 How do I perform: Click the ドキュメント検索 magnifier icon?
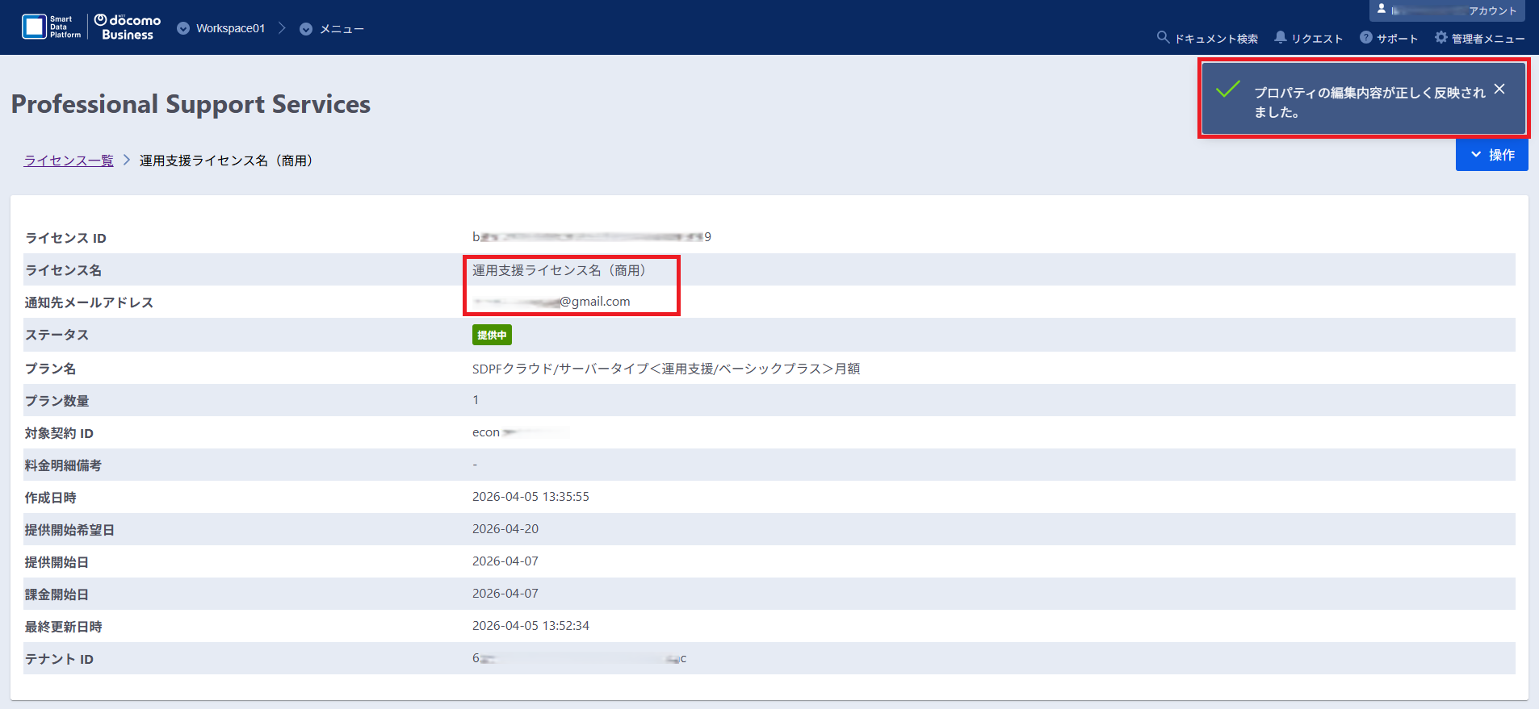1163,37
